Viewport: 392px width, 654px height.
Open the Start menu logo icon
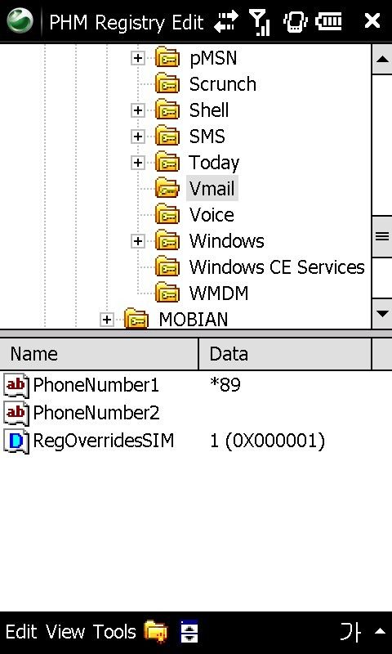coord(20,21)
